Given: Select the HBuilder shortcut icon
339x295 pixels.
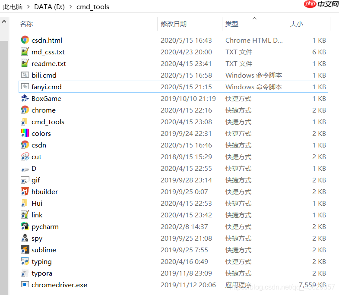Looking at the screenshot, I should click(x=25, y=191).
